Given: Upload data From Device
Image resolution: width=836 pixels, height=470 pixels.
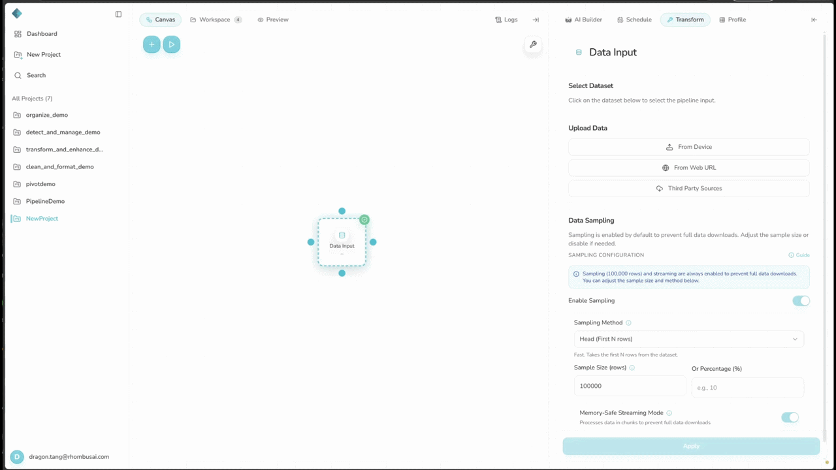Looking at the screenshot, I should (x=689, y=147).
